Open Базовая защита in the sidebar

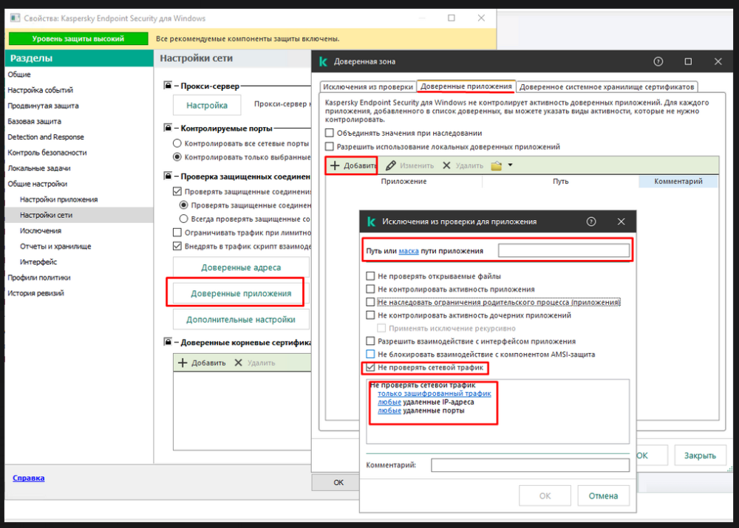(35, 121)
